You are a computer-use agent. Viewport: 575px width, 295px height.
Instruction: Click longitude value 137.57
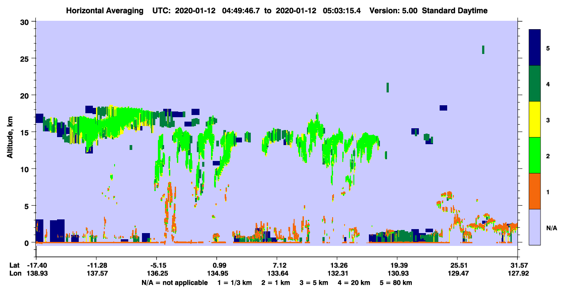coord(96,274)
